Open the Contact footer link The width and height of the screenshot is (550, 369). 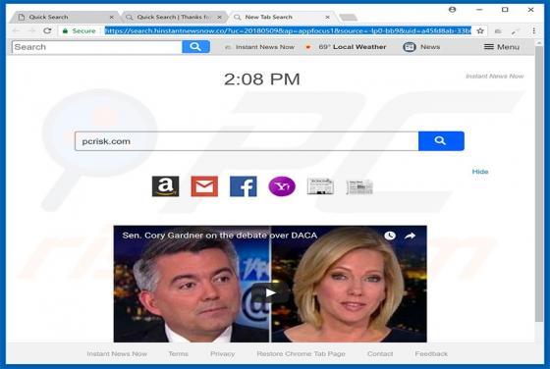click(x=380, y=353)
